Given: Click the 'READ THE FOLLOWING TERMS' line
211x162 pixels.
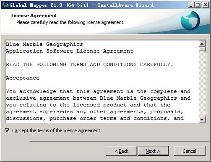Looking at the screenshot, I should point(89,64).
